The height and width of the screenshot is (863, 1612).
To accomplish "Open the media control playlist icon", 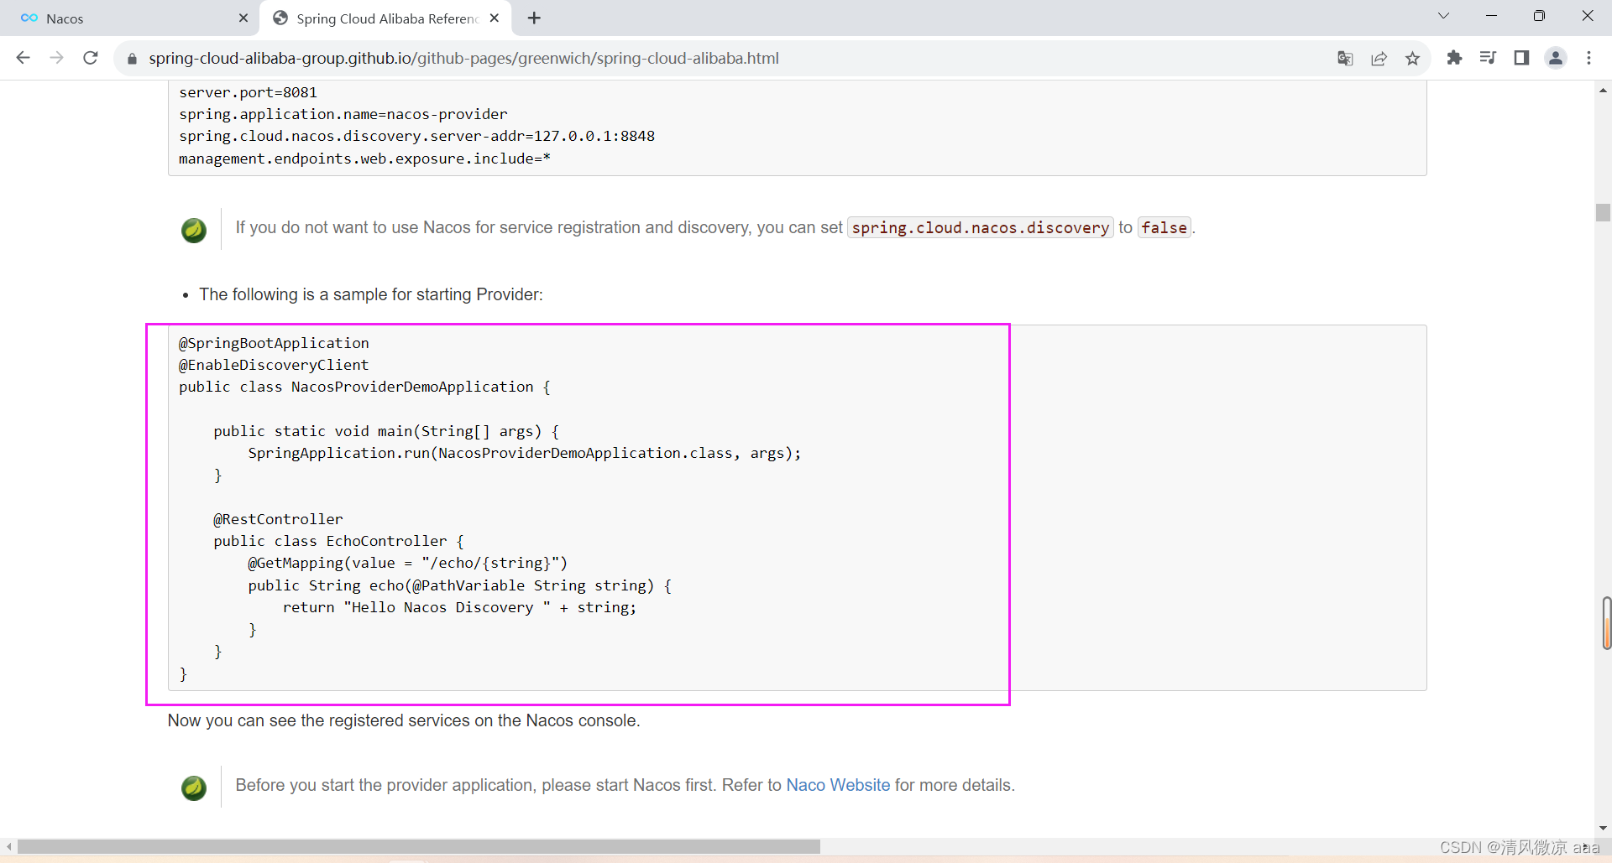I will point(1488,58).
